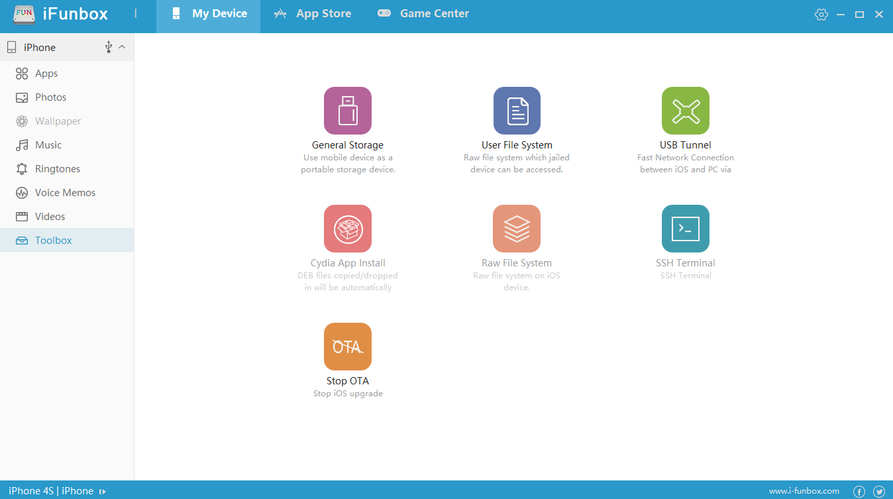Click the USB Tunnel label
Viewport: 893px width, 499px height.
(686, 145)
